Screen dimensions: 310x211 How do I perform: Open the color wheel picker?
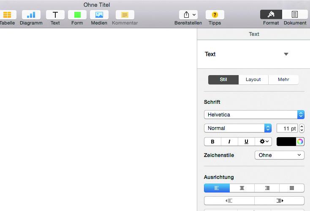point(300,142)
